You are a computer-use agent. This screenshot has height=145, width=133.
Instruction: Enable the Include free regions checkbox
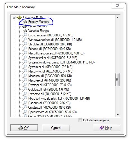point(80,120)
